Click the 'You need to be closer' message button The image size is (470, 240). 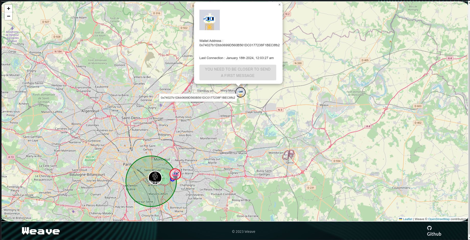coord(238,72)
